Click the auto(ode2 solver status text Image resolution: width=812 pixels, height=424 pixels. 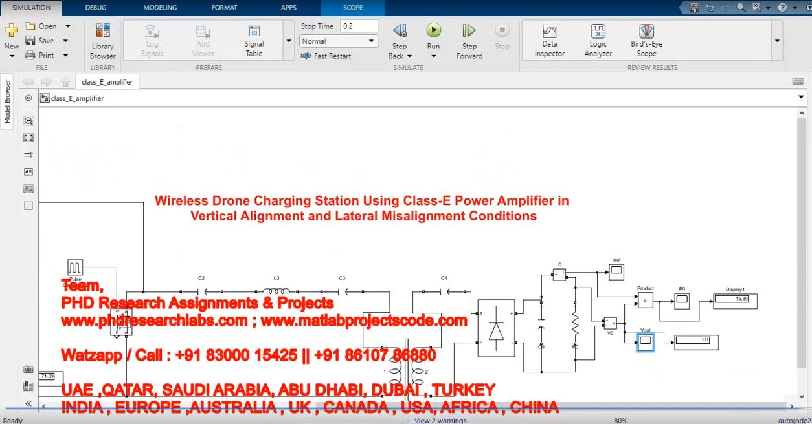click(795, 420)
